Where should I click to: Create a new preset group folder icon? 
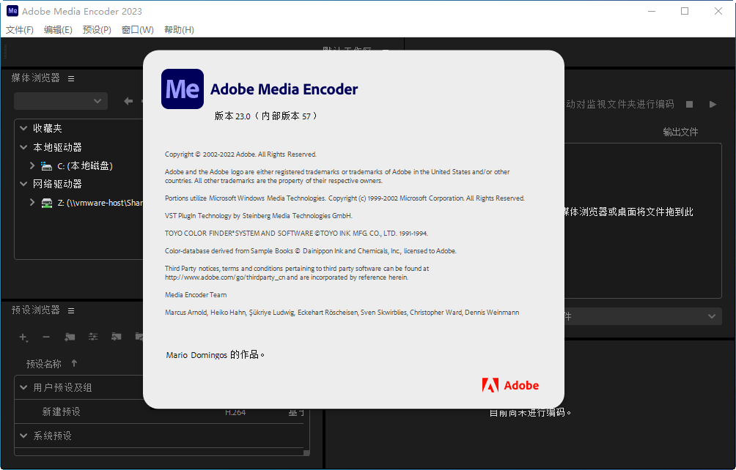pos(70,337)
